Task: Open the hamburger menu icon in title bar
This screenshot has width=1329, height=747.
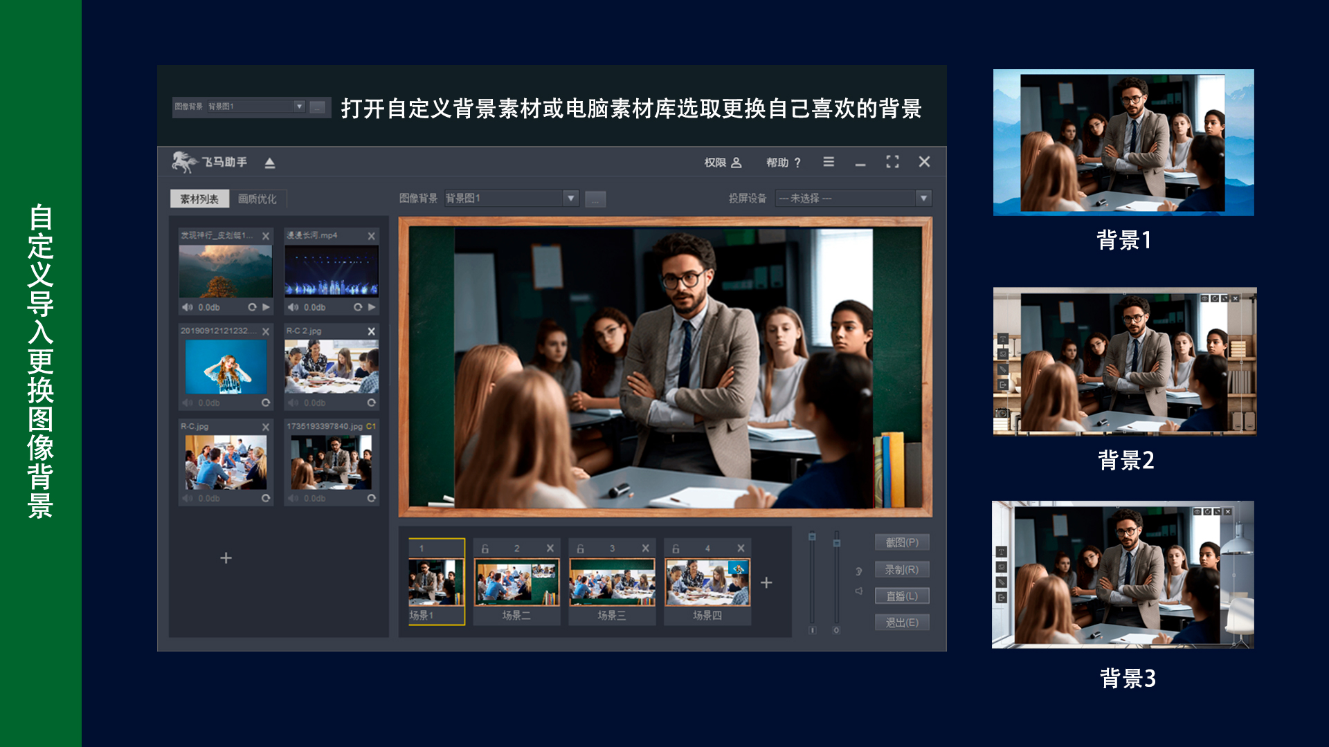Action: [x=829, y=162]
